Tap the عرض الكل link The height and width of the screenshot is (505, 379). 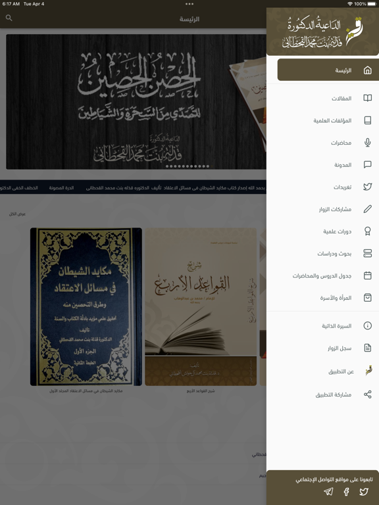pyautogui.click(x=17, y=214)
